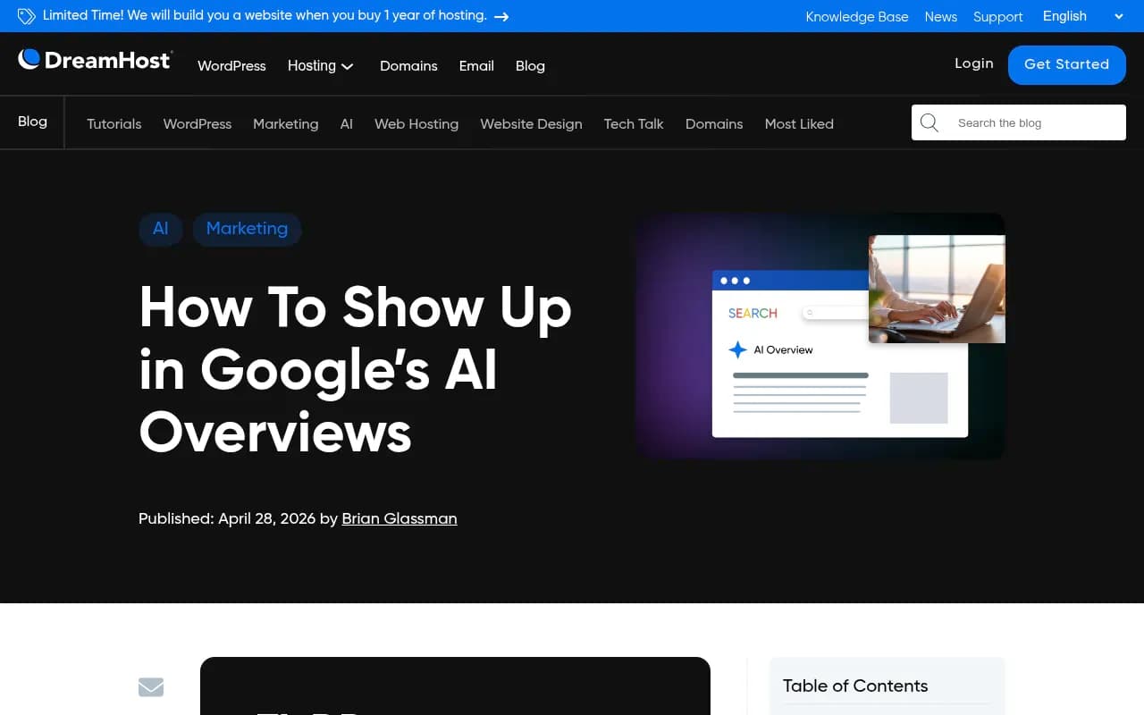1144x715 pixels.
Task: Open Email in the main navigation
Action: tap(476, 66)
